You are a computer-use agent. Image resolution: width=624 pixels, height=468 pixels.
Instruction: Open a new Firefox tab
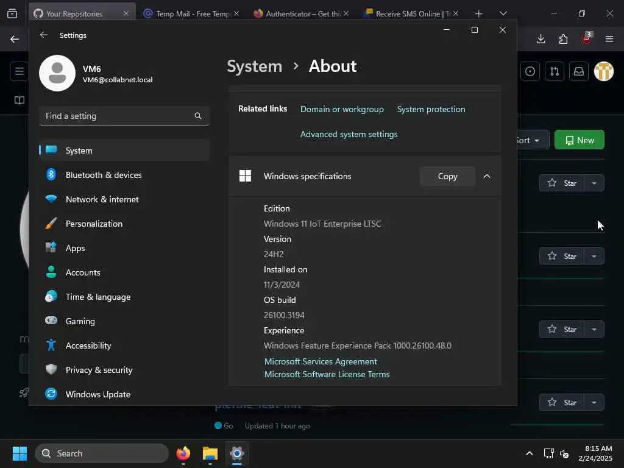(478, 13)
